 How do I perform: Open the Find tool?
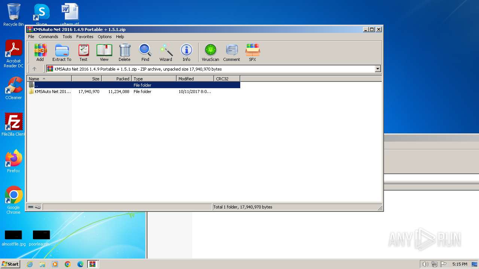145,52
